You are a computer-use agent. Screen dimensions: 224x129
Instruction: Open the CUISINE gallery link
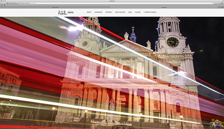(x=138, y=12)
